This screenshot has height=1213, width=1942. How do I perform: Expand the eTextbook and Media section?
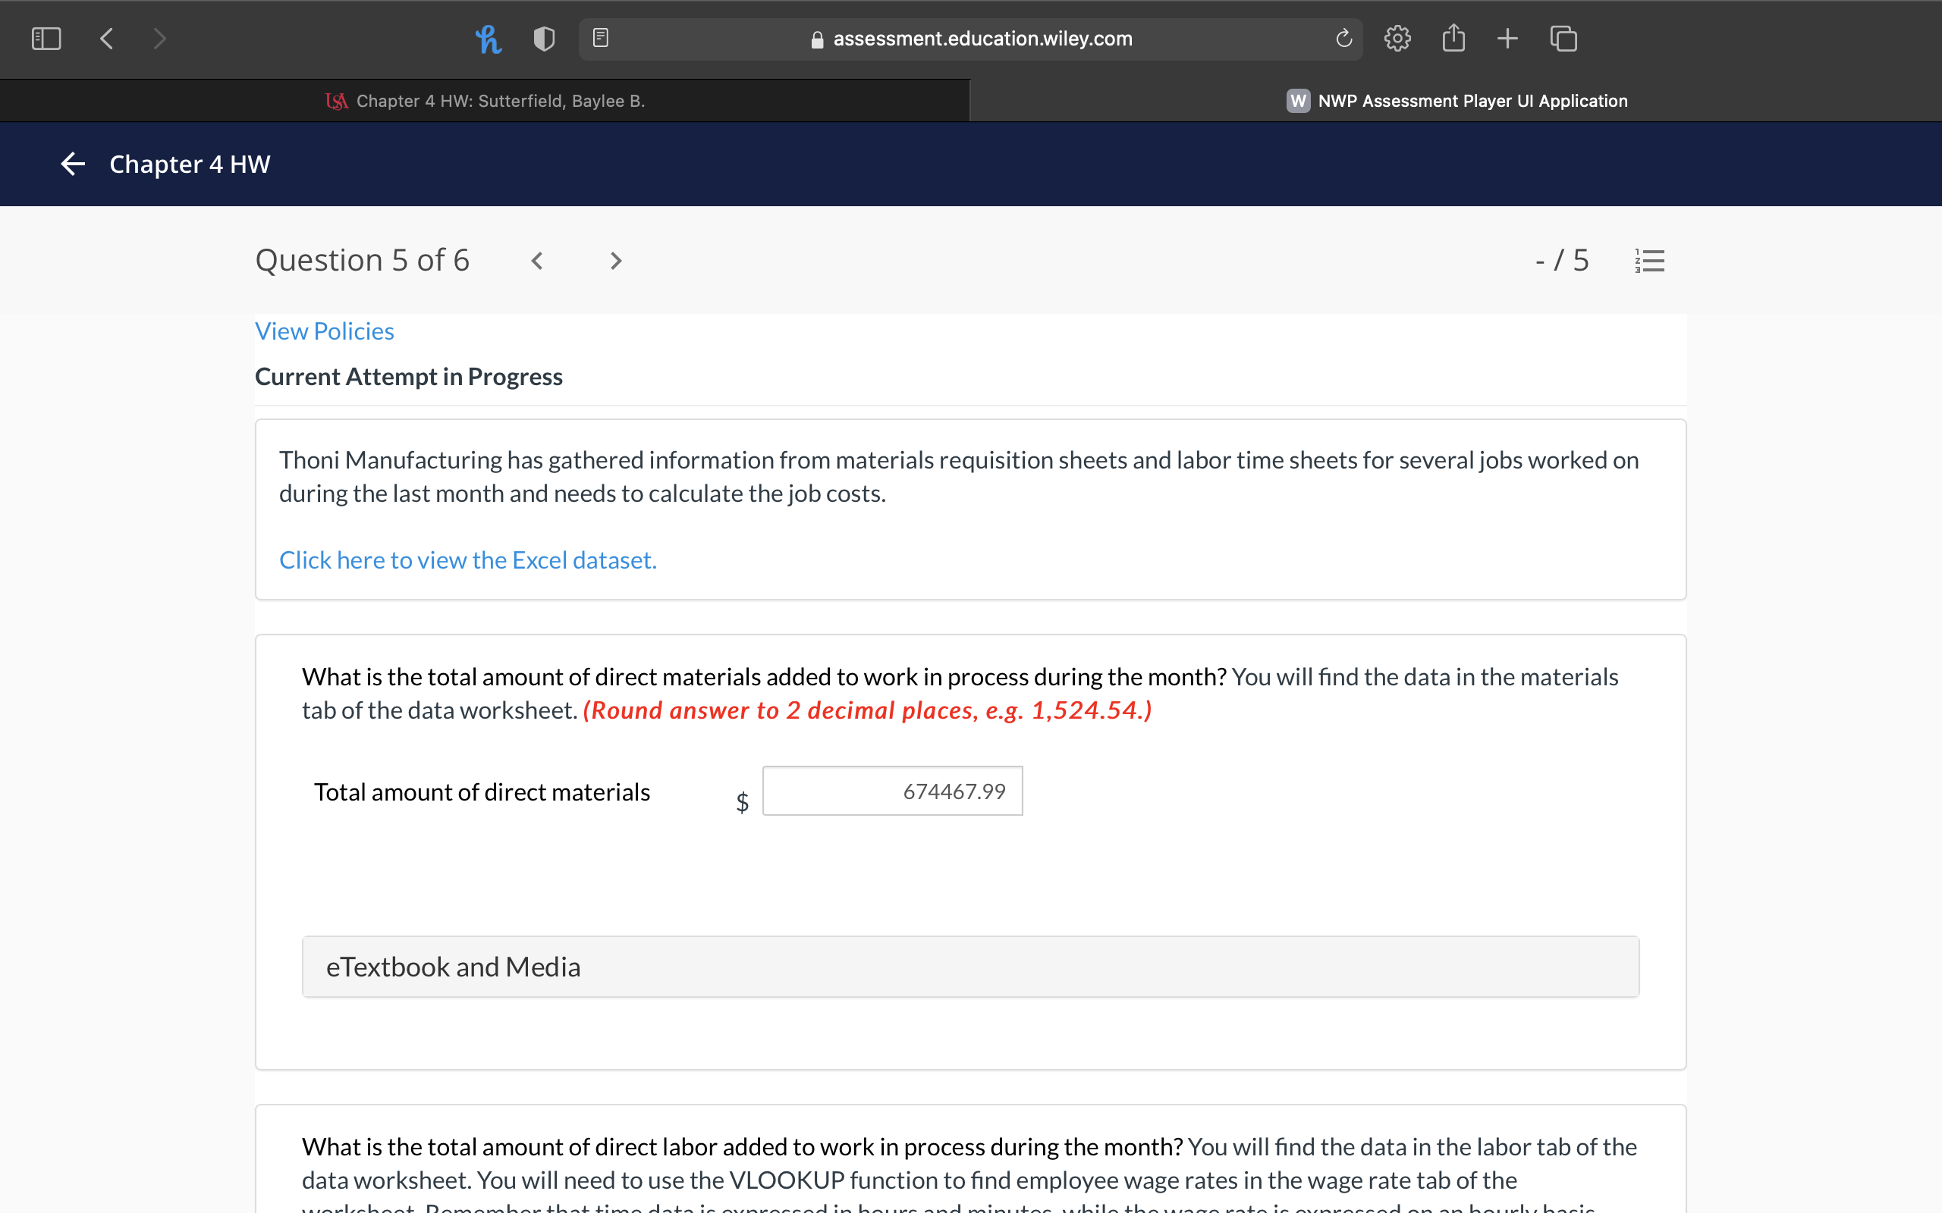pos(969,966)
